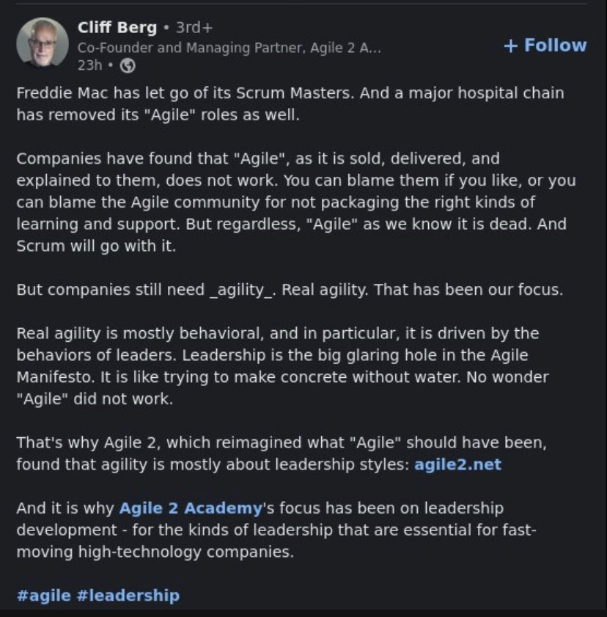Click the Co-Founder and Managing Partner headline
The image size is (607, 617).
click(229, 48)
